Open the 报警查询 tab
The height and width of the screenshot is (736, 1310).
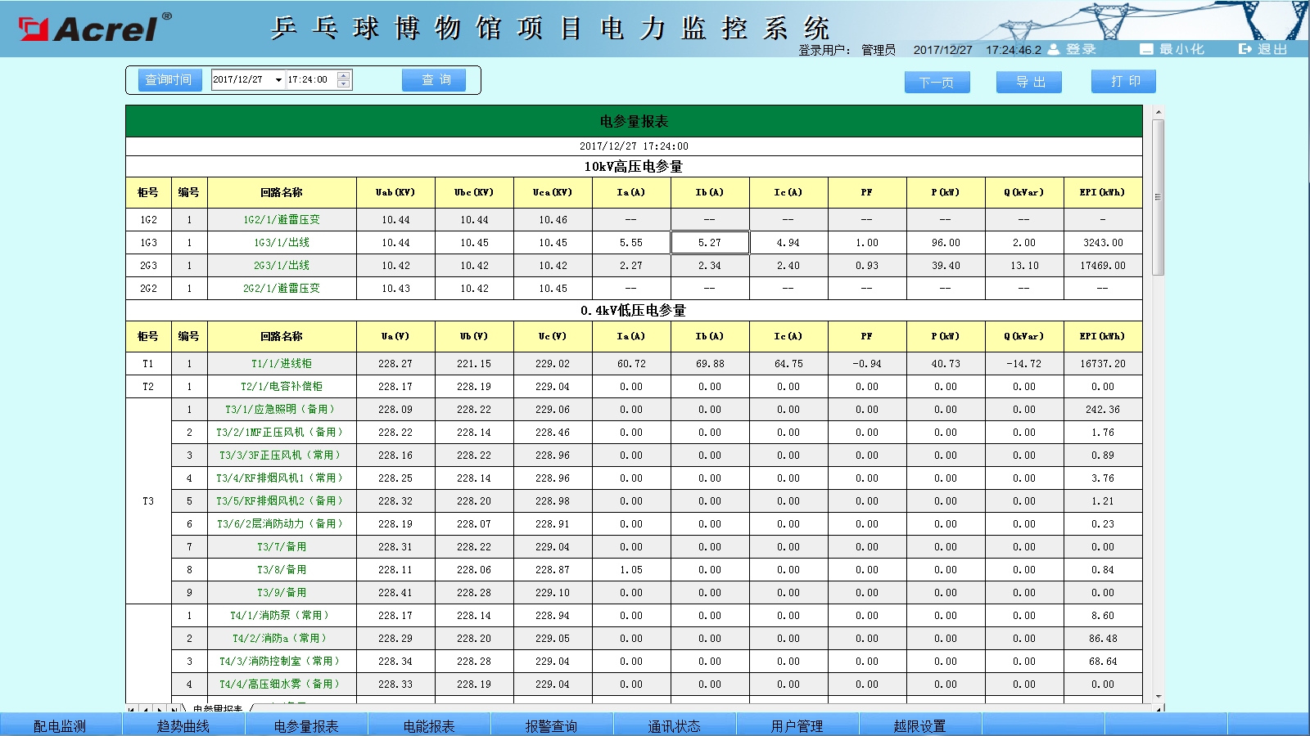click(x=552, y=725)
